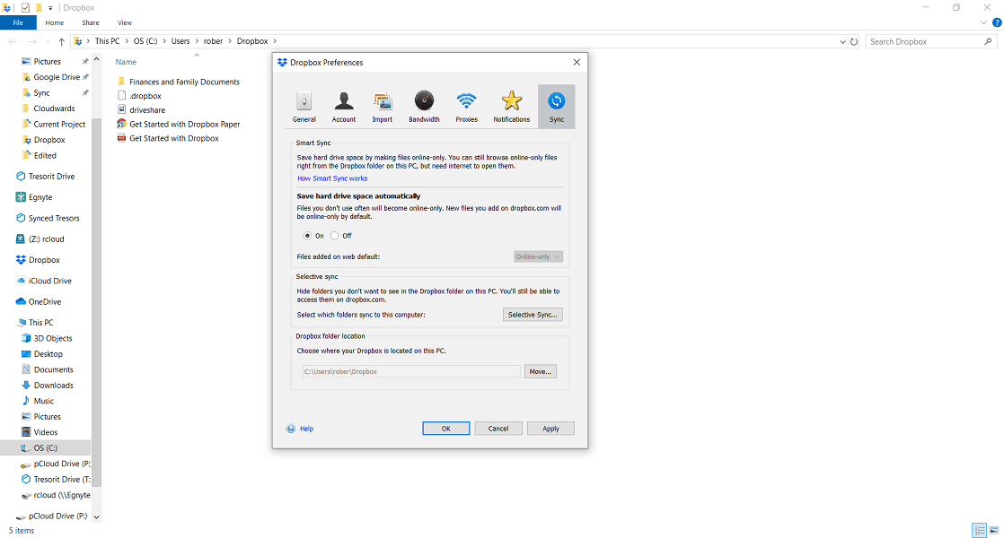Image resolution: width=1004 pixels, height=538 pixels.
Task: Click the Dropbox logo in sidebar root
Action: (x=21, y=260)
